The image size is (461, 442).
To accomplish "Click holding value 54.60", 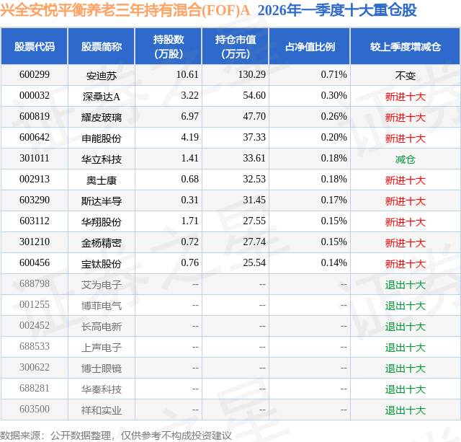I will pos(254,95).
